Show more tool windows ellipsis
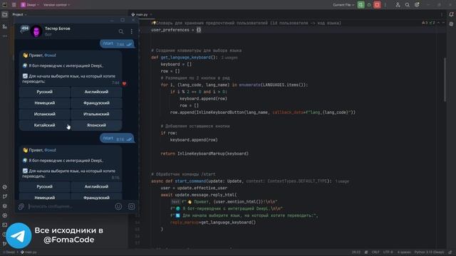 [x=5, y=36]
